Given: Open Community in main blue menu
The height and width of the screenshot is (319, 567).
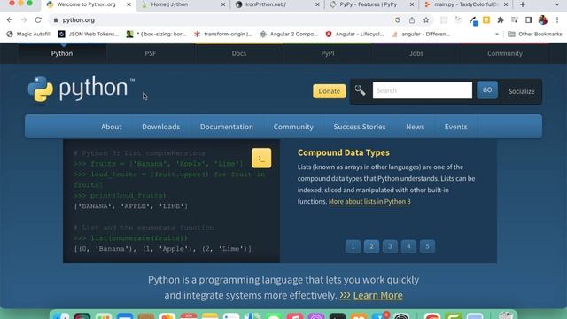Looking at the screenshot, I should click(x=293, y=127).
